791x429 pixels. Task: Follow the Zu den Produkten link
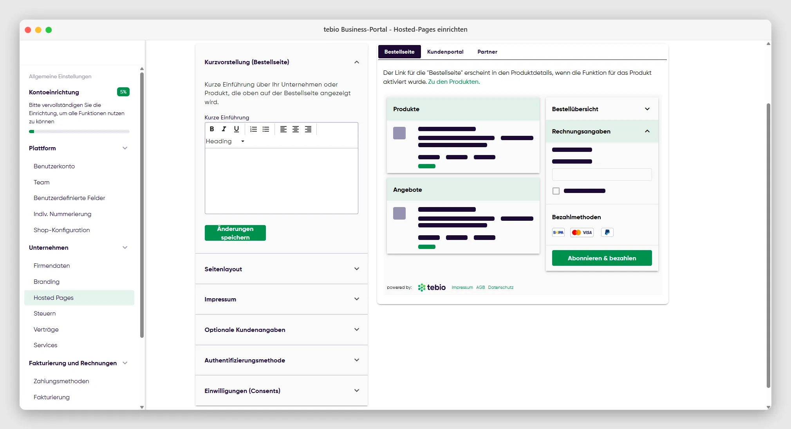[454, 82]
